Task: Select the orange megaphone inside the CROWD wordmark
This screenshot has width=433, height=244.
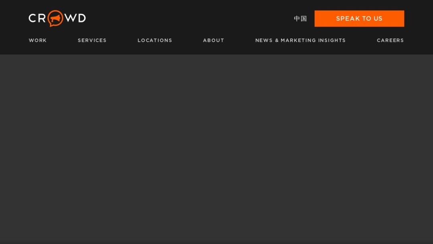Action: pyautogui.click(x=55, y=19)
